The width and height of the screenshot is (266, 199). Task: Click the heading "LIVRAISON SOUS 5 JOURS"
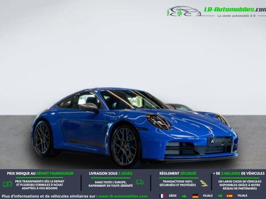point(111,174)
